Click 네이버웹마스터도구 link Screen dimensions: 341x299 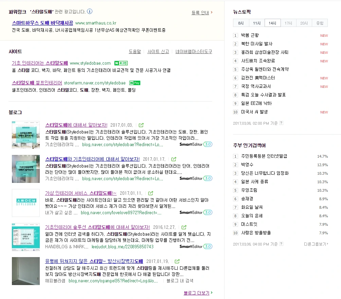pos(194,52)
